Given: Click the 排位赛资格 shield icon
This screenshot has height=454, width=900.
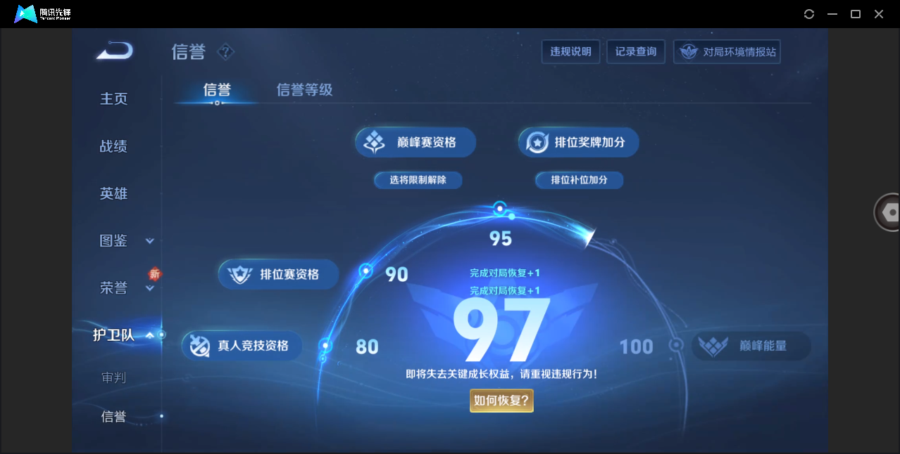Looking at the screenshot, I should pyautogui.click(x=239, y=274).
